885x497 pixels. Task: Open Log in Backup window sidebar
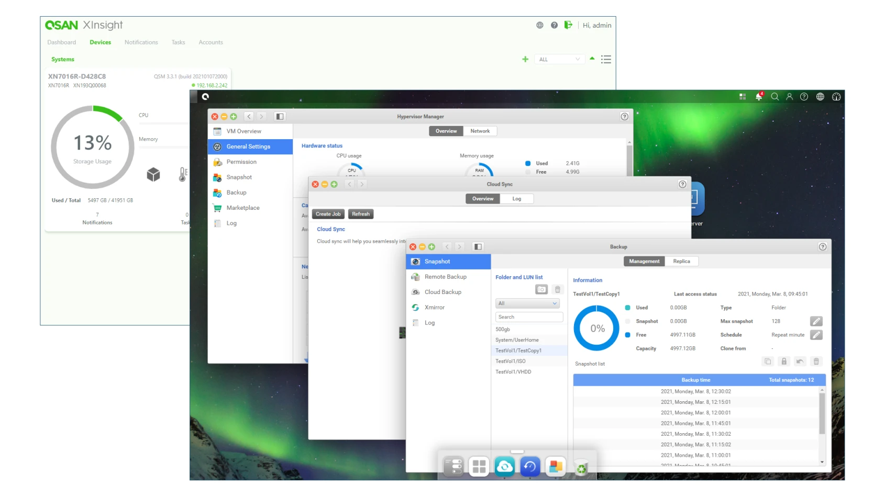(x=448, y=323)
